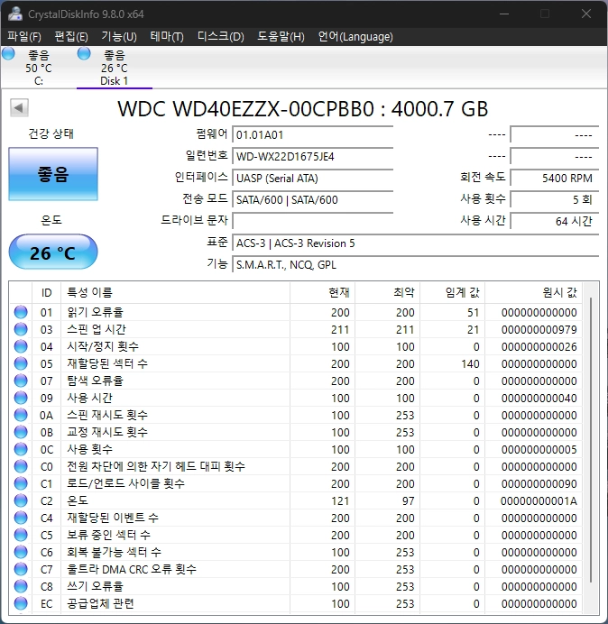Click the 원시 값 column header

click(x=533, y=292)
